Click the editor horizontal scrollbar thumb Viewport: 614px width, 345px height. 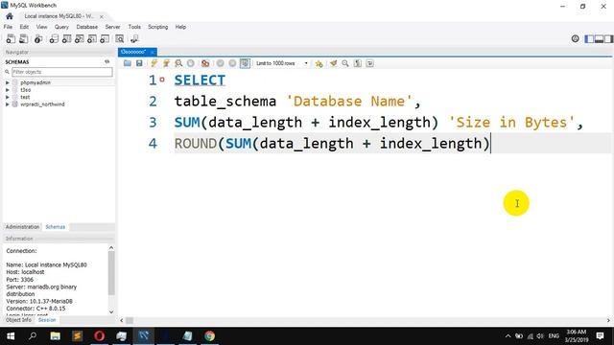pyautogui.click(x=130, y=320)
